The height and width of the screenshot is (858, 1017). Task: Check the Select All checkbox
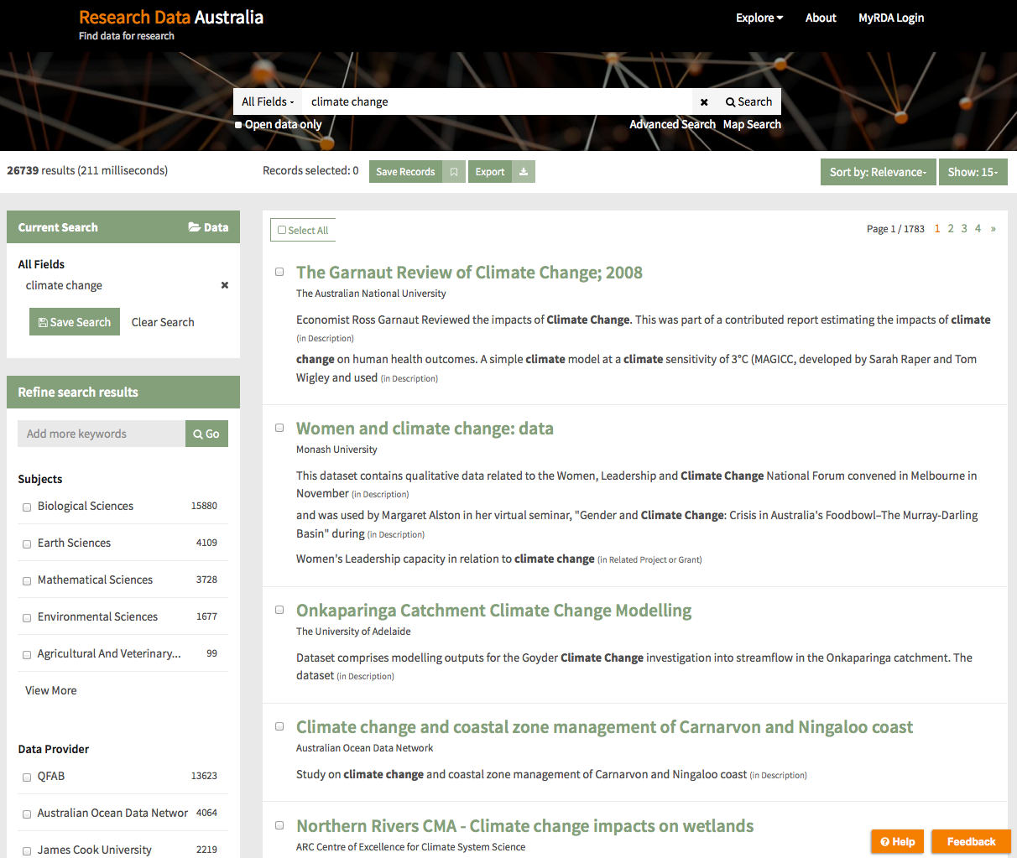[x=283, y=230]
